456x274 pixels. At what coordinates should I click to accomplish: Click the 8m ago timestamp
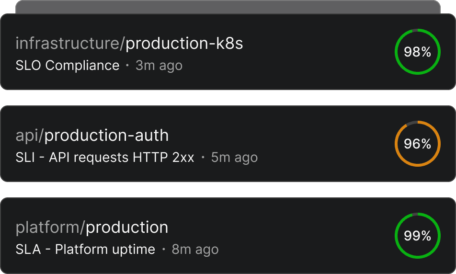click(x=195, y=249)
